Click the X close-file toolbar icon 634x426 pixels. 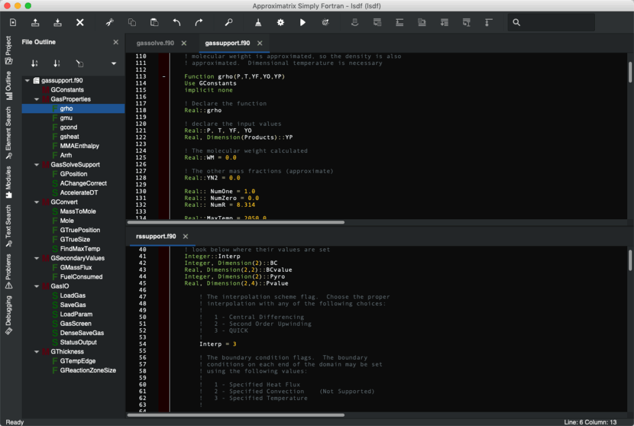pyautogui.click(x=80, y=23)
